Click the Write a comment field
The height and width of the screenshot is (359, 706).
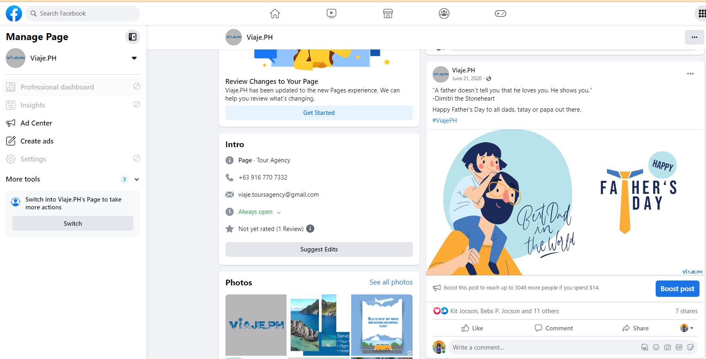click(x=573, y=348)
